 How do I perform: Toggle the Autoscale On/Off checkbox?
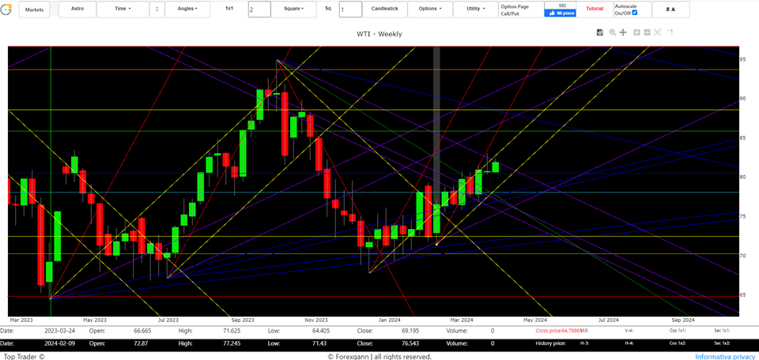click(x=634, y=13)
